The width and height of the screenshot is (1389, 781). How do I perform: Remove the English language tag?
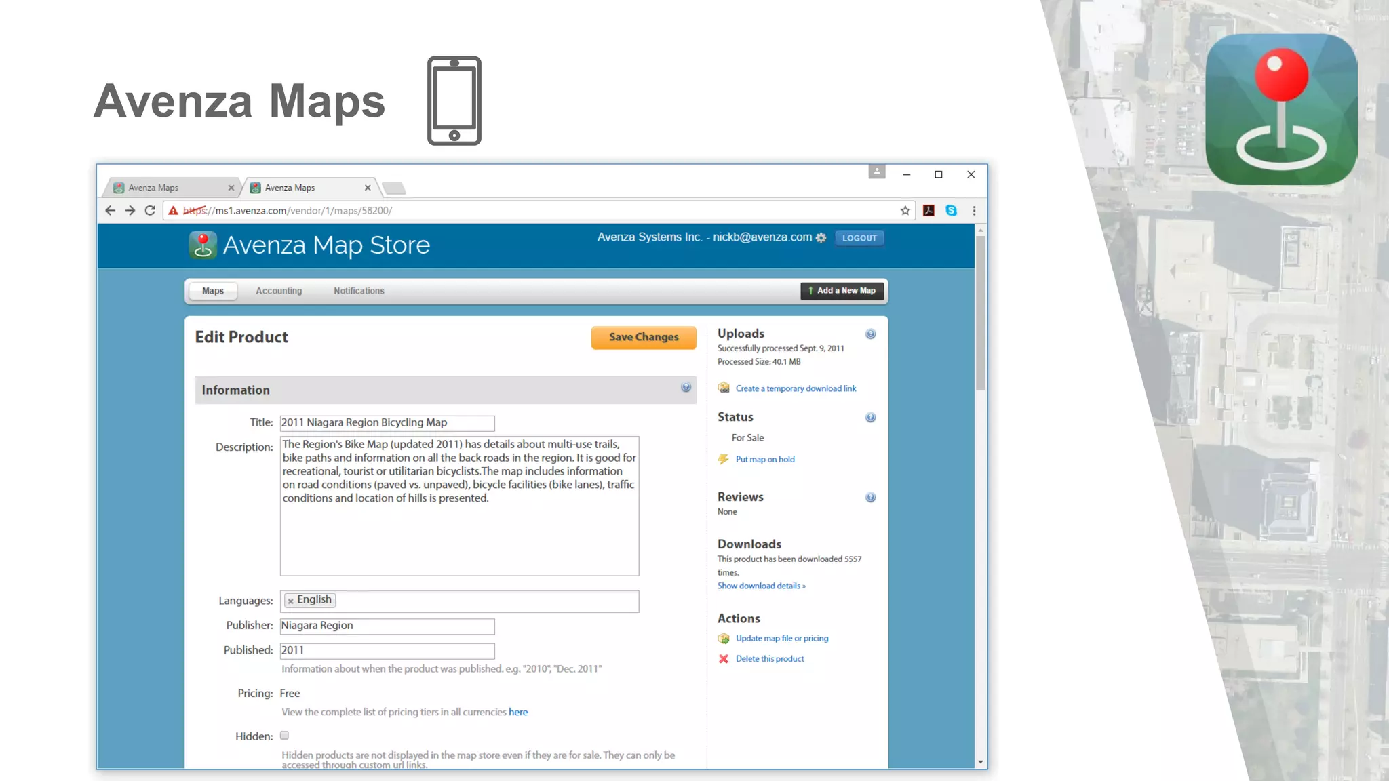[x=290, y=601]
